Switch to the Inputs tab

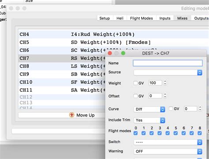pos(165,18)
